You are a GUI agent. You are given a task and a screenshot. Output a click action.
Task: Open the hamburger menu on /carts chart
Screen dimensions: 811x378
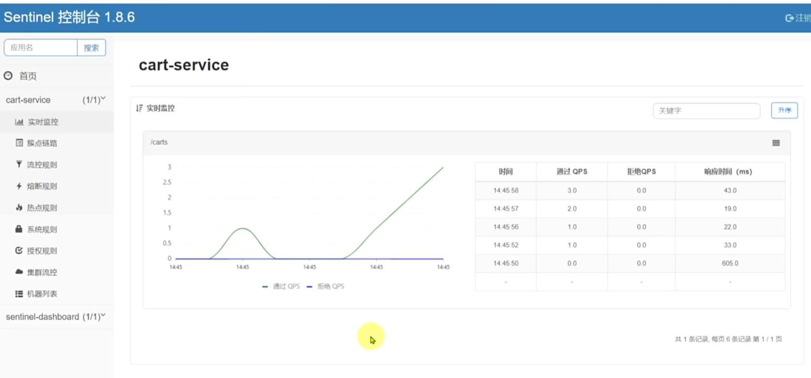pyautogui.click(x=776, y=143)
